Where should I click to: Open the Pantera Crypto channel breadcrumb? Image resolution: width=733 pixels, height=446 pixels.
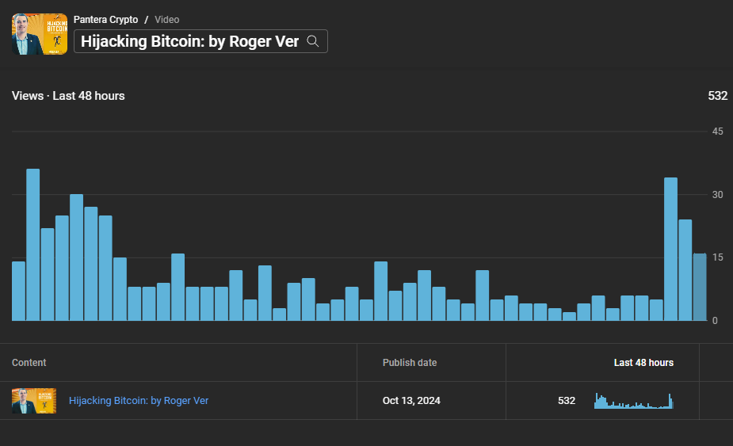[105, 20]
